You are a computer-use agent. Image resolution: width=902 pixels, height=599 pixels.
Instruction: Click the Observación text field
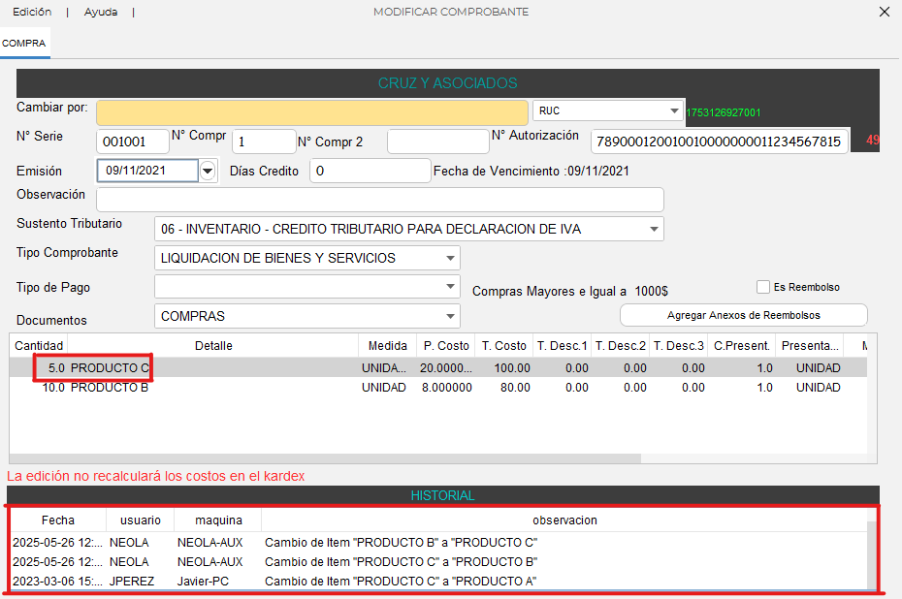379,200
